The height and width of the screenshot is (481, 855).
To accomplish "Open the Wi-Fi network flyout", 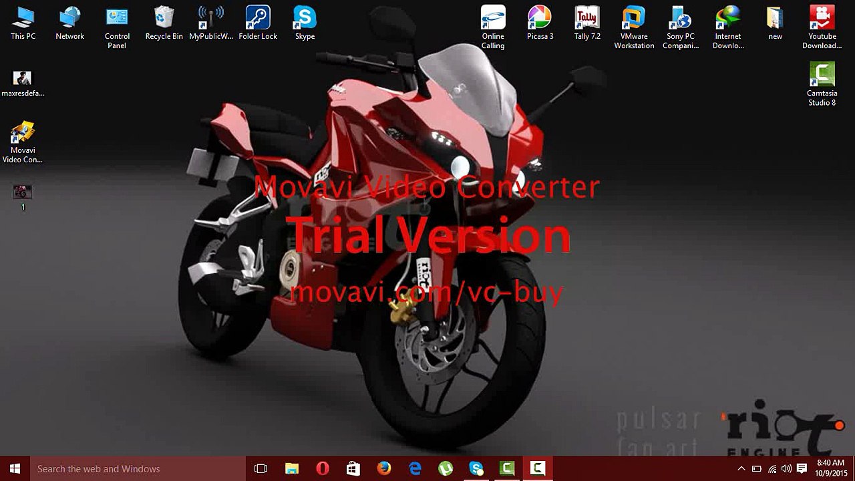I will click(772, 469).
